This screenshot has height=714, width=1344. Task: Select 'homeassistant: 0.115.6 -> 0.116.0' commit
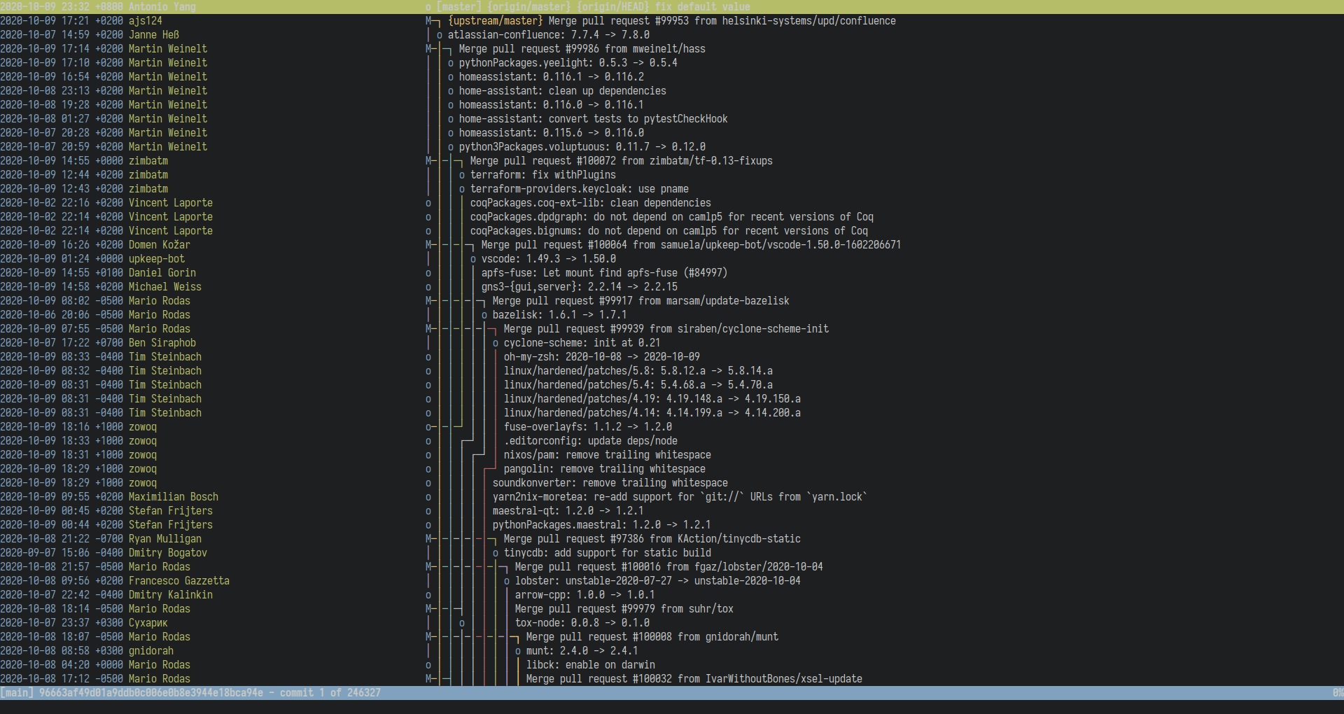click(672, 133)
